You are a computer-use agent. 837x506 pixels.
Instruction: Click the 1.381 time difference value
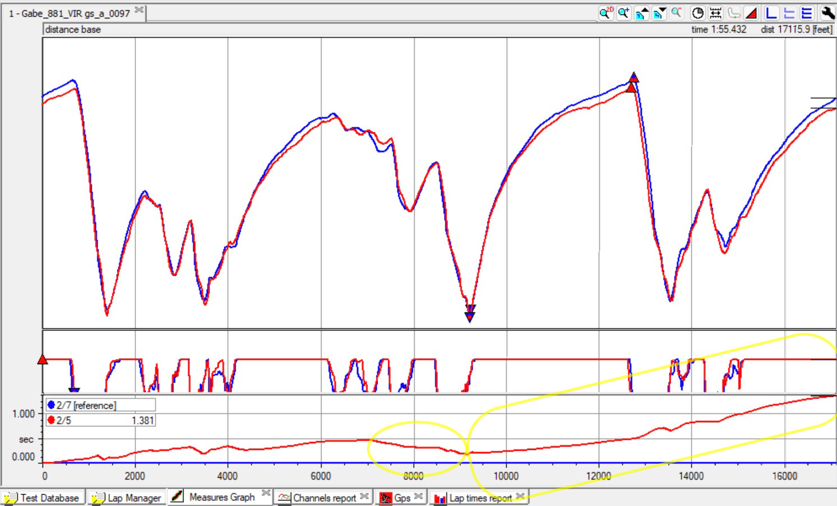142,420
